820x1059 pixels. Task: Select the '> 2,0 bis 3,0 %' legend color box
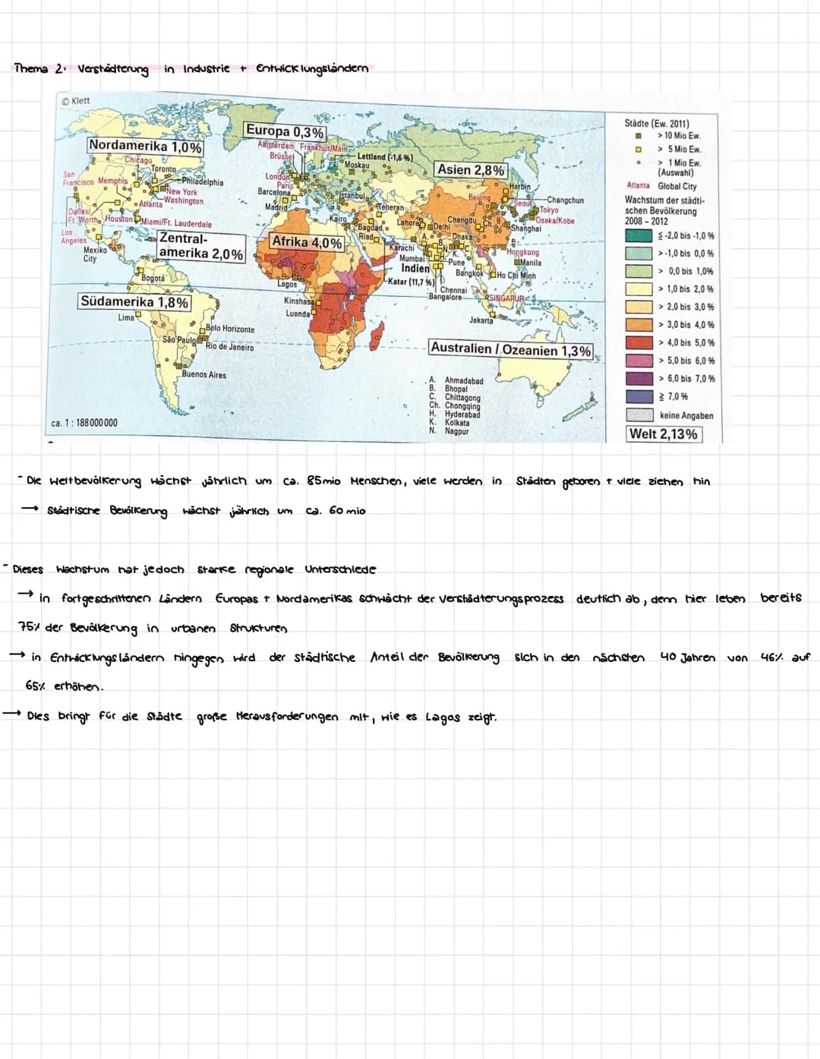pyautogui.click(x=639, y=307)
